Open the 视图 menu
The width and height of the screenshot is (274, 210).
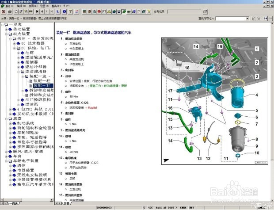click(33, 6)
